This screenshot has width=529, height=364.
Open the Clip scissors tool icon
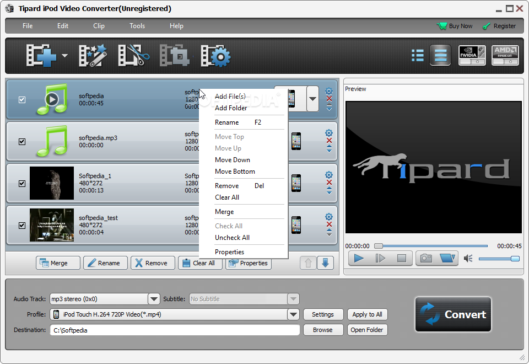(133, 55)
